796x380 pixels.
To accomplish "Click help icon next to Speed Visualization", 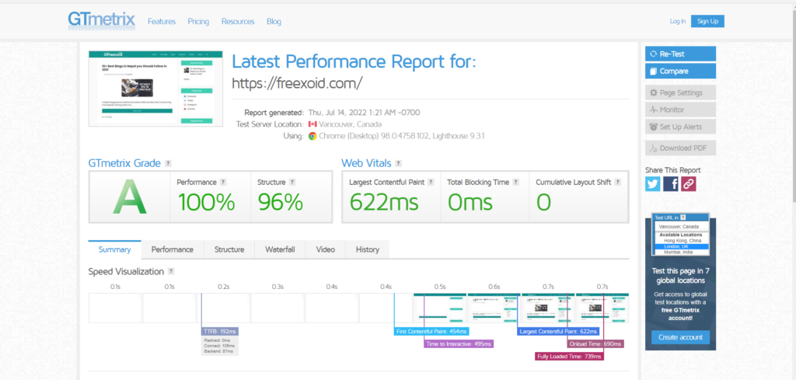I will pyautogui.click(x=171, y=271).
